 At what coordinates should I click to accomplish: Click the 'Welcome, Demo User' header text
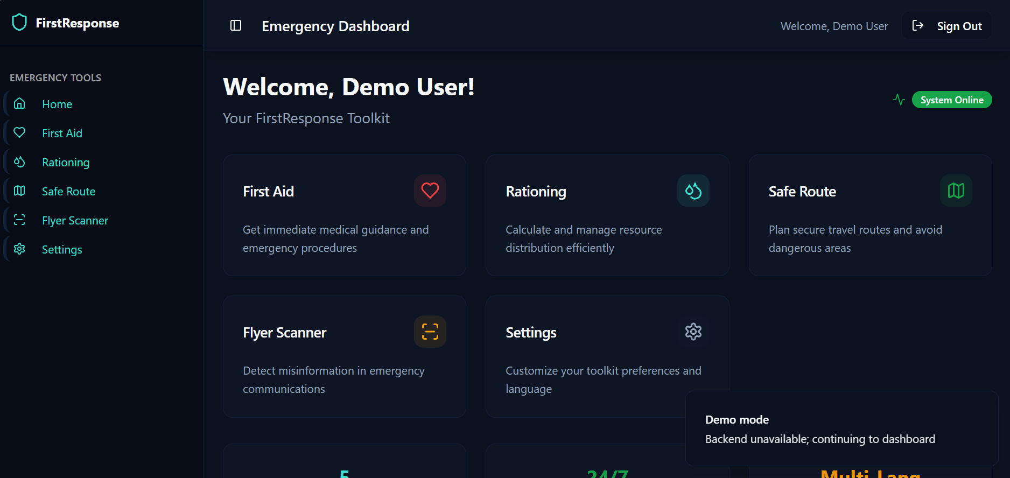point(834,26)
